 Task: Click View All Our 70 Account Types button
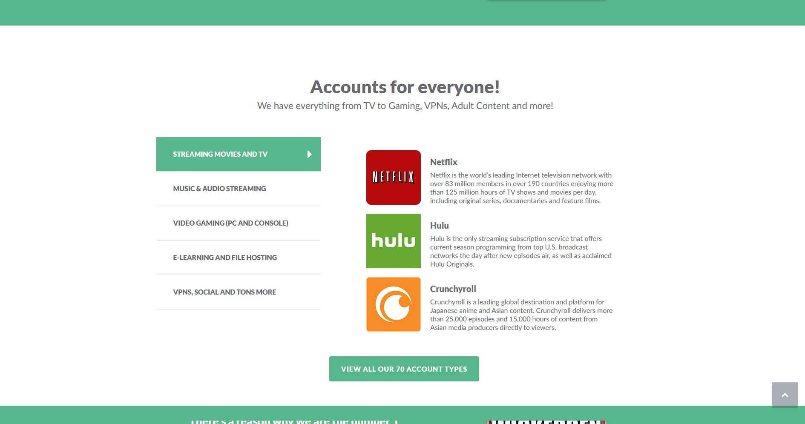(x=404, y=369)
